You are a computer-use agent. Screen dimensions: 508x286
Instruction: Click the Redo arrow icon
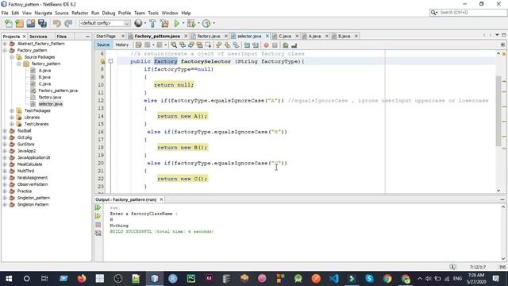pyautogui.click(x=68, y=23)
